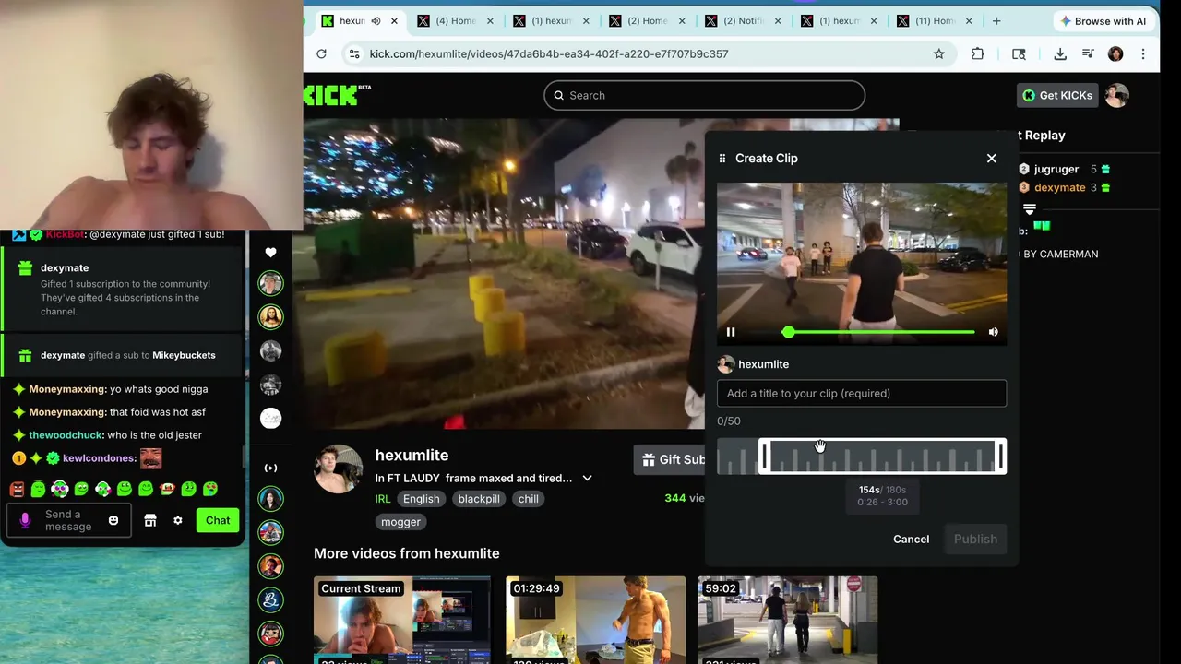Select the chill tag
Viewport: 1181px width, 664px height.
[528, 499]
